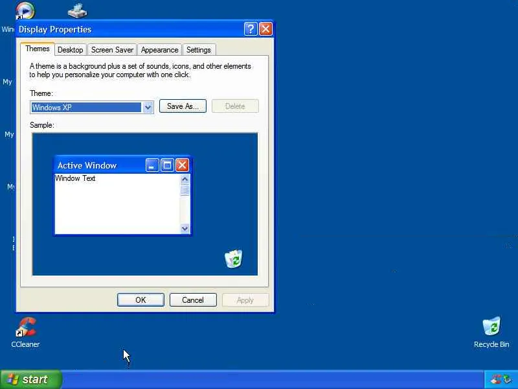Select the Windows Media Player desktop icon

point(25,10)
